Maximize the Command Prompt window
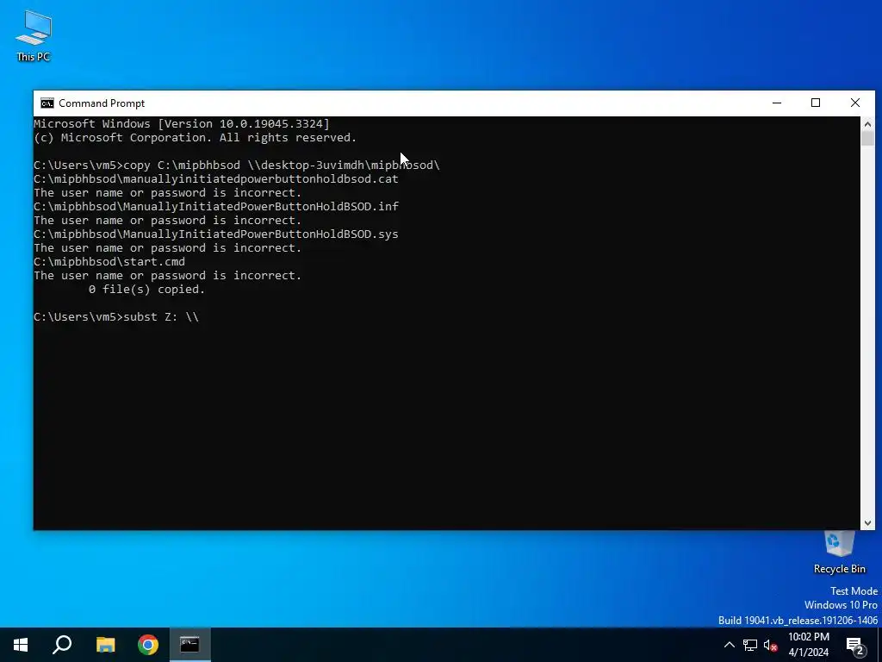 [816, 103]
